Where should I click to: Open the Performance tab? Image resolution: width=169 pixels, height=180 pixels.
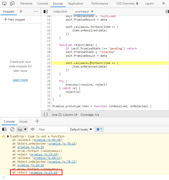tap(100, 4)
